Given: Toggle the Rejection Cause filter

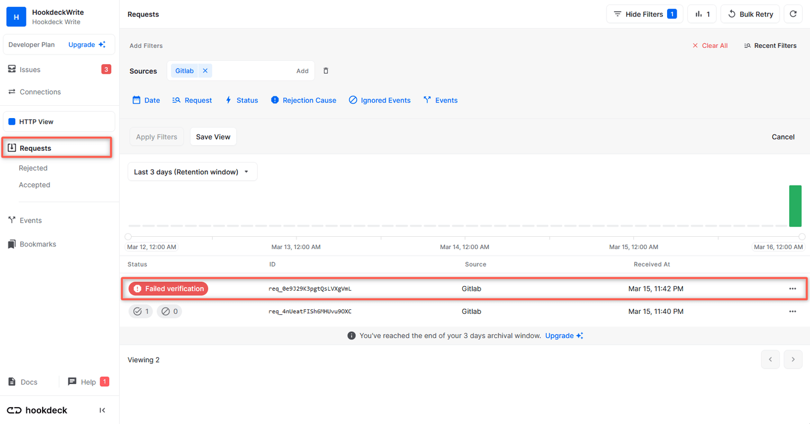Looking at the screenshot, I should 303,100.
